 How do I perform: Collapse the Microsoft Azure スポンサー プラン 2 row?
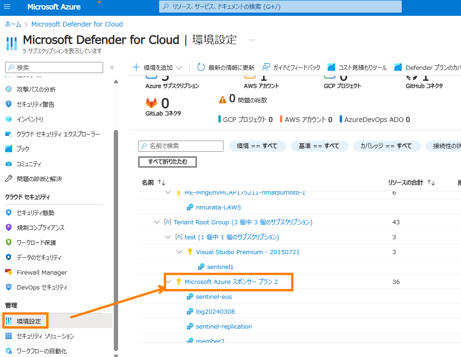[168, 282]
